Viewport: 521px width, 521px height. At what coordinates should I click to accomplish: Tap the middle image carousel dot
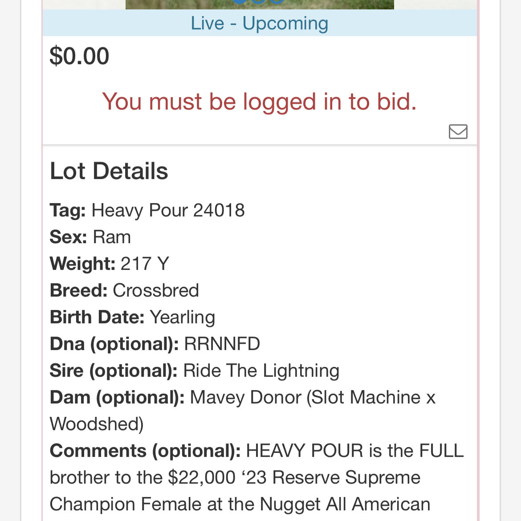click(259, 1)
